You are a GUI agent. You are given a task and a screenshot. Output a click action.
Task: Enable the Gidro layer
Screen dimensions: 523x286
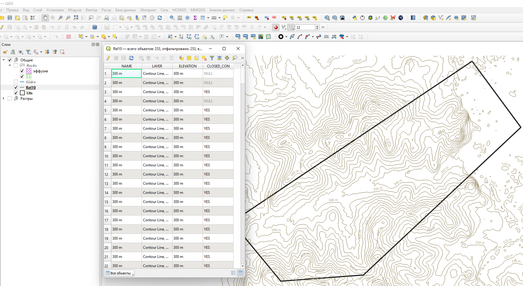coord(16,82)
